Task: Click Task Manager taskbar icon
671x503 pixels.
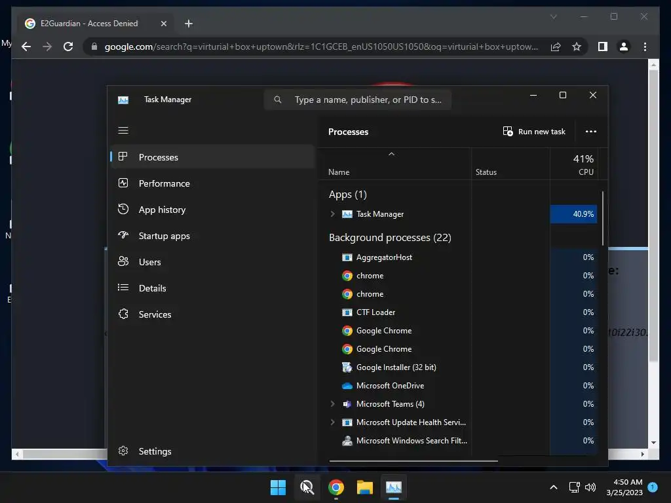Action: (x=394, y=487)
